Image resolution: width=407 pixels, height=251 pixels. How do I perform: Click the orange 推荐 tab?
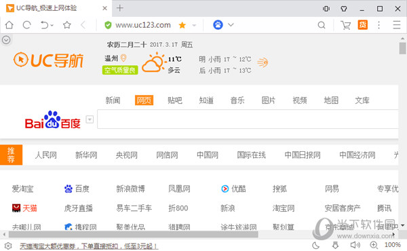click(11, 155)
